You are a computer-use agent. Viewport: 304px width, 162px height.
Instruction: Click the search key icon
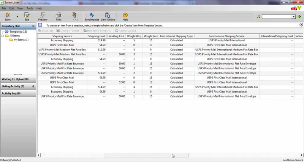258,17
